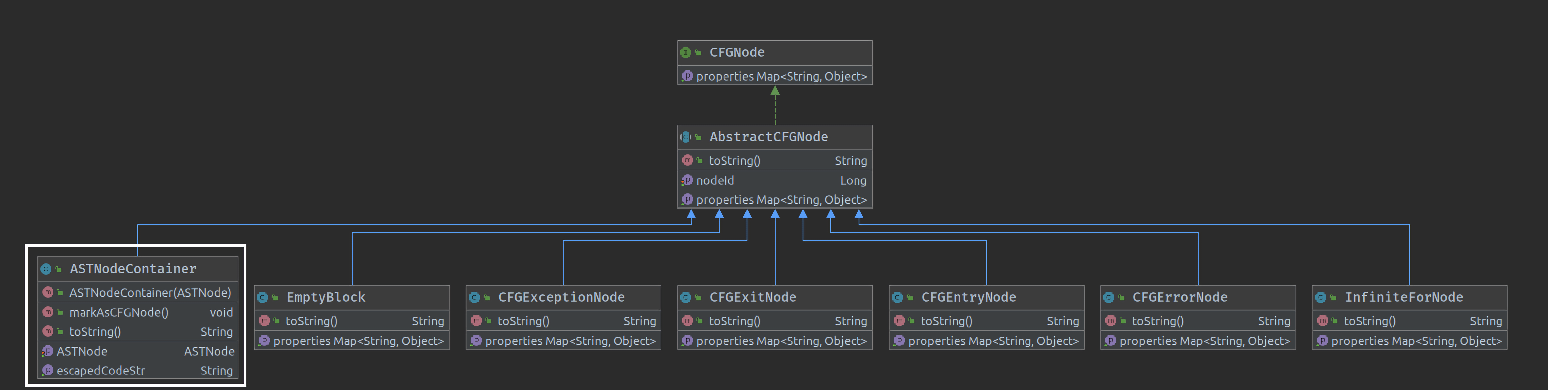Select the ASTNodeContainer class title

133,269
